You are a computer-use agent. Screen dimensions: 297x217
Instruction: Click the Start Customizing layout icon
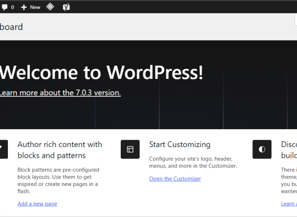130,149
